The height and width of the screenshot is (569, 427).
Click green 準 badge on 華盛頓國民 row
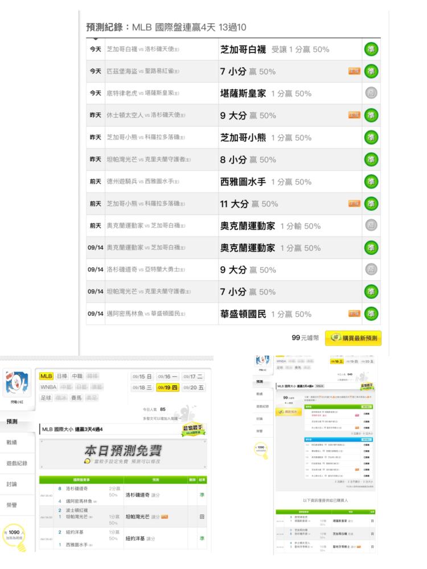pyautogui.click(x=371, y=314)
